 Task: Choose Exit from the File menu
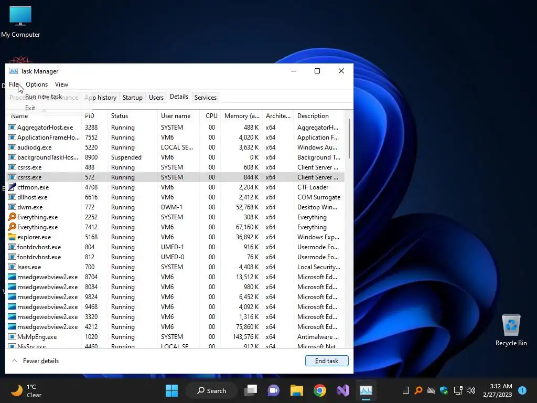(30, 108)
